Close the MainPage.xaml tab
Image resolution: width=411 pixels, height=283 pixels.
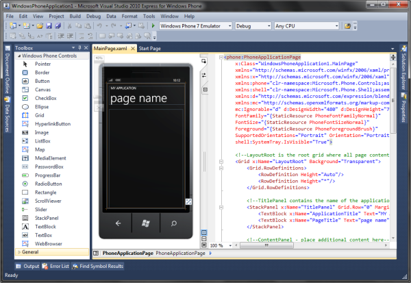click(x=133, y=49)
